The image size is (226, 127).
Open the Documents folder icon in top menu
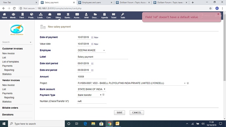point(95,14)
